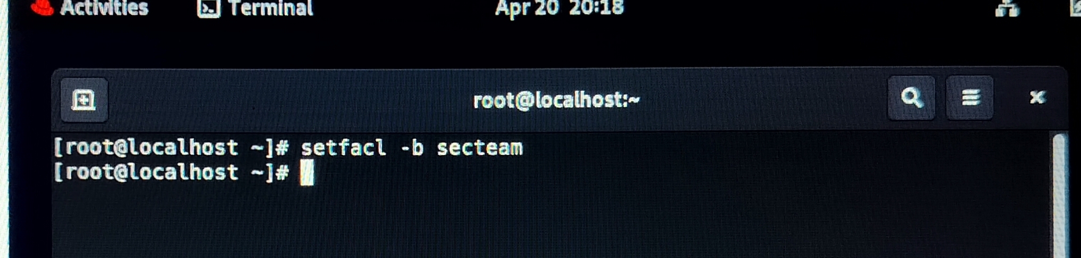Open the hamburger menu in the header bar
Viewport: 1081px width, 258px height.
click(x=970, y=98)
